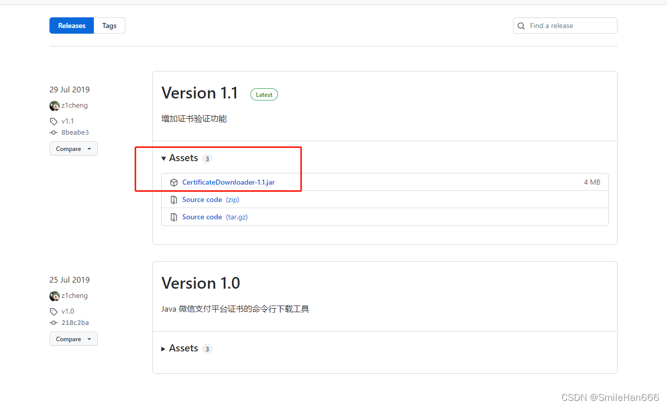Open the Compare dropdown for v1.0
The image size is (667, 406).
[73, 339]
